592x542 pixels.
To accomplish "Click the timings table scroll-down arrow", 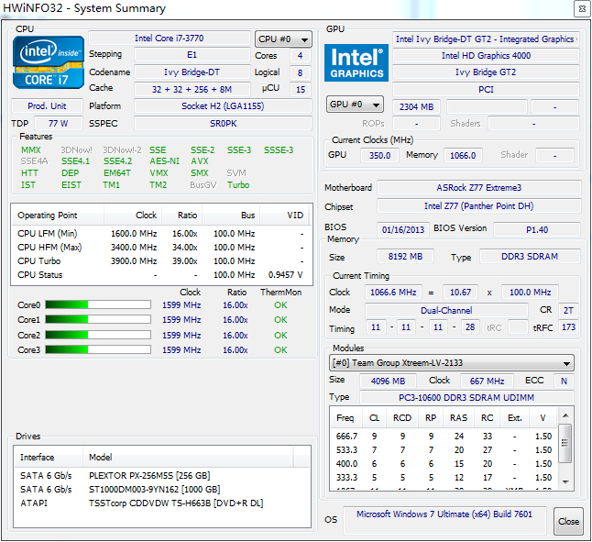I will [565, 482].
